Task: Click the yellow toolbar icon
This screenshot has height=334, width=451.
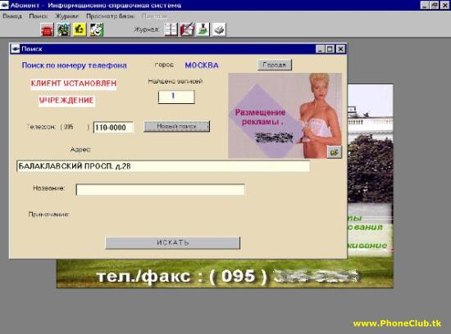Action: [x=80, y=29]
